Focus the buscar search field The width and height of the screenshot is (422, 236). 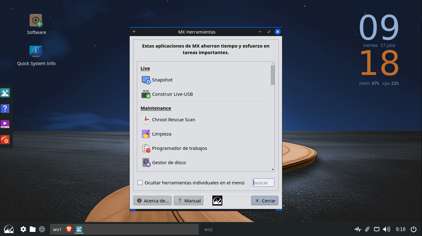(263, 183)
